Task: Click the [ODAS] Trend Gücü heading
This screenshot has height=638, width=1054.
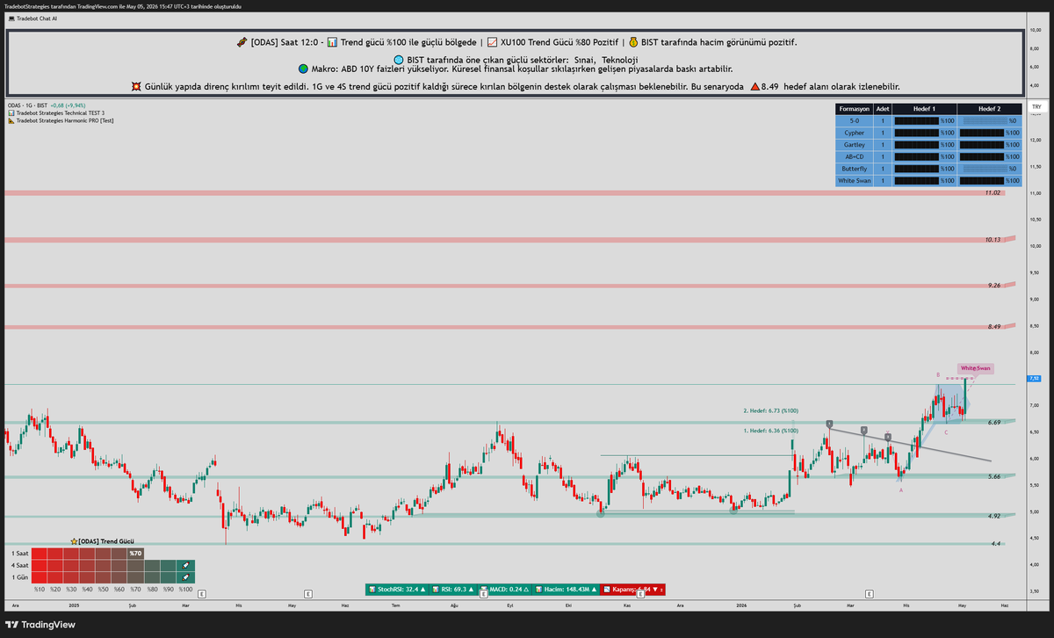Action: 105,542
